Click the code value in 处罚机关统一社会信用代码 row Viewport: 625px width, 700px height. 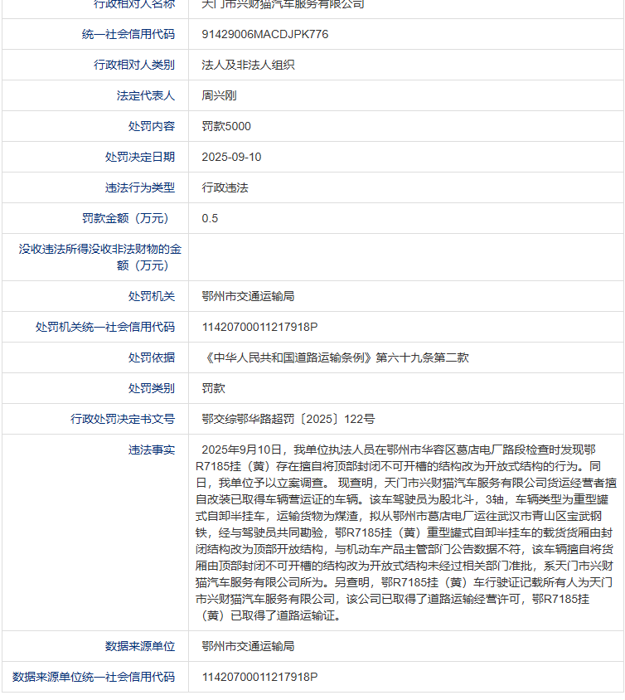259,327
